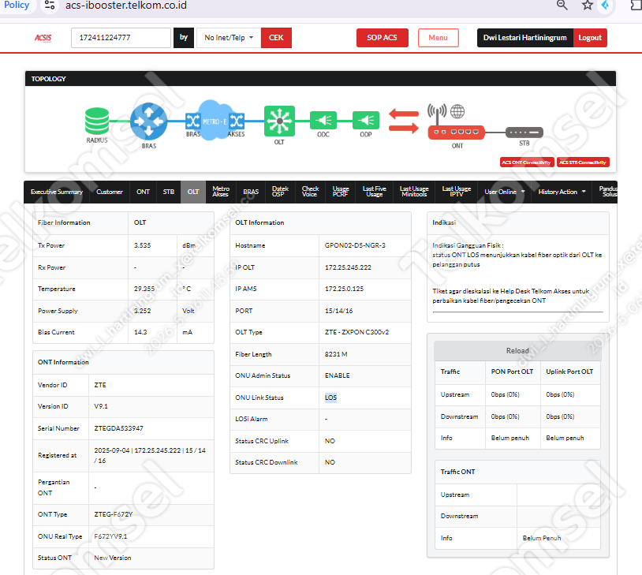Click the OLT Type value ZTE - ZXPON C300v2
The width and height of the screenshot is (642, 575).
point(356,332)
